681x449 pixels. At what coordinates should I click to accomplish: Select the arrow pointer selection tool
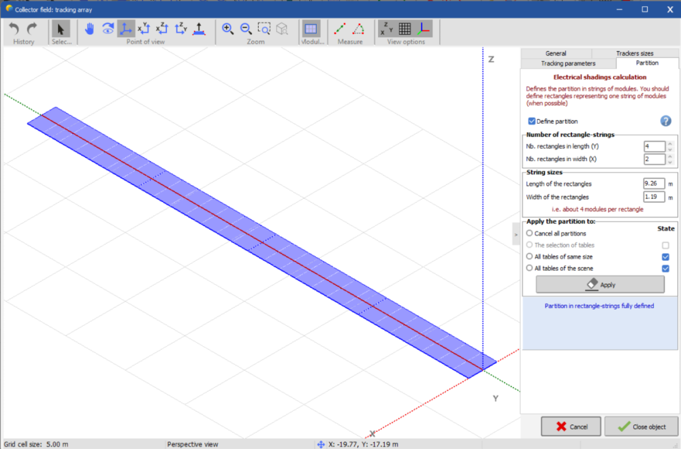click(61, 29)
